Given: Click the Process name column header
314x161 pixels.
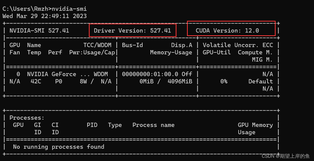Looking at the screenshot, I should (x=154, y=125).
